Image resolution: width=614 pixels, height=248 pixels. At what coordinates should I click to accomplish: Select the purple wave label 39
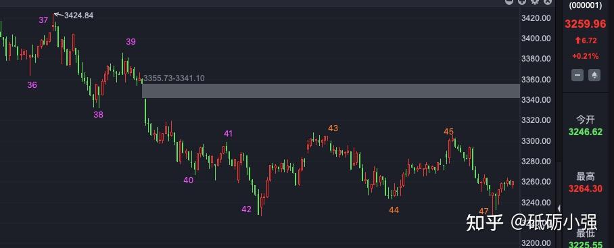(x=131, y=41)
